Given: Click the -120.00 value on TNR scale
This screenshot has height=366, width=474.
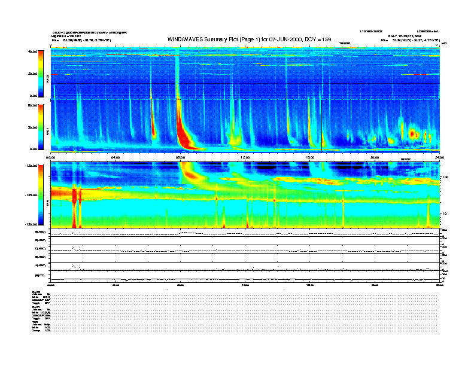Looking at the screenshot, I should pos(31,166).
